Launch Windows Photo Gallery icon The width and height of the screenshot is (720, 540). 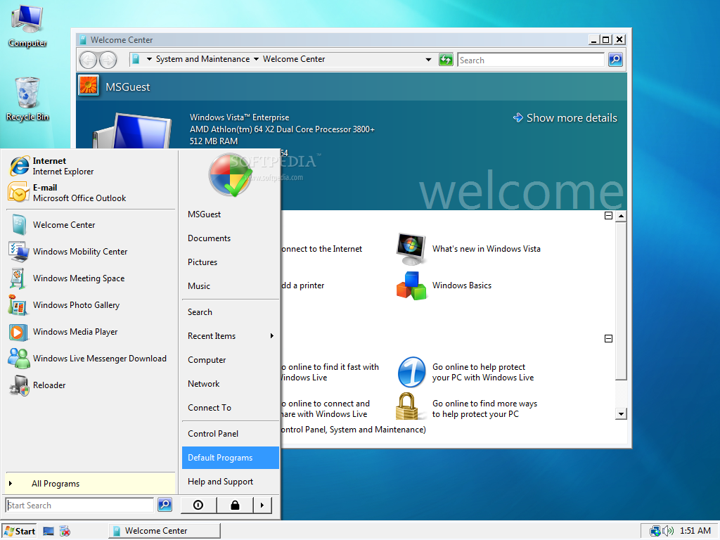[18, 305]
